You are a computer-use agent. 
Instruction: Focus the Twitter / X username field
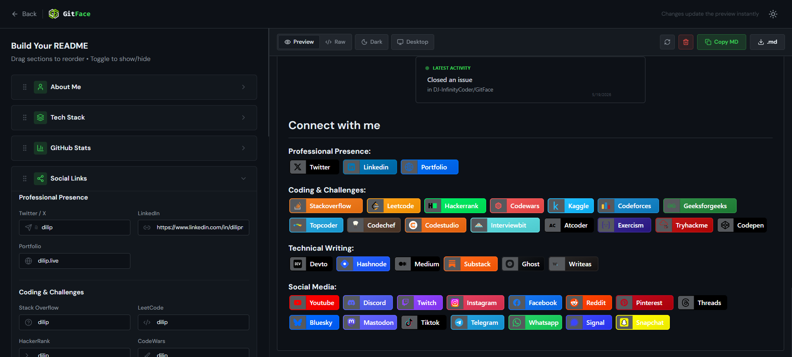point(75,228)
